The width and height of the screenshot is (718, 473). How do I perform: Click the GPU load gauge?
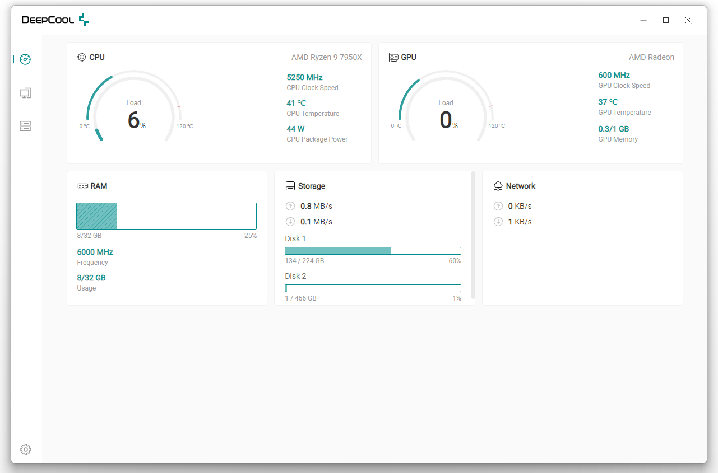[446, 106]
